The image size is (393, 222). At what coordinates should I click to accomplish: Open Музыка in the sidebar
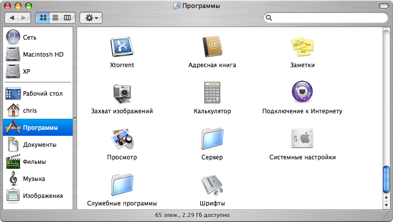tap(38, 178)
